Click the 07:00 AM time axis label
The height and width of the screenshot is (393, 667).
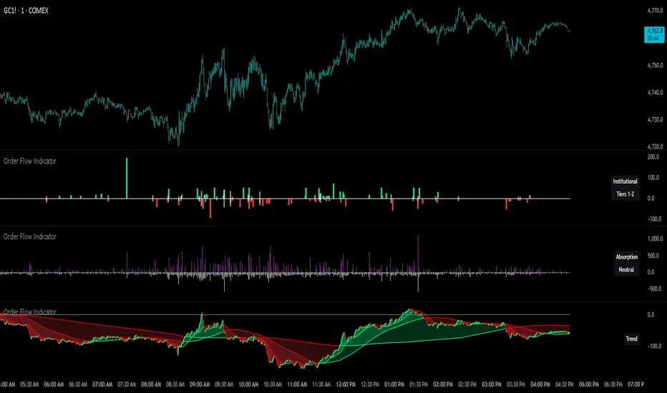click(102, 384)
